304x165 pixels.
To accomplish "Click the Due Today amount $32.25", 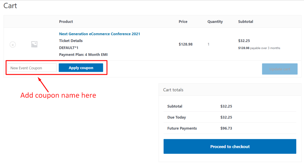I will 226,117.
